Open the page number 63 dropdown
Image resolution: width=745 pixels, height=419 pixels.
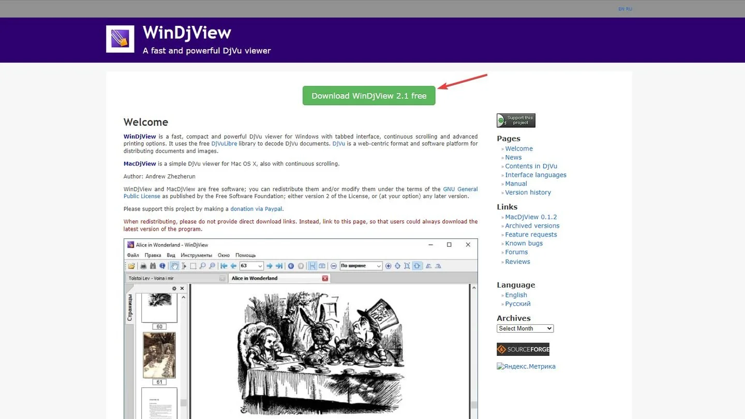[x=251, y=266]
